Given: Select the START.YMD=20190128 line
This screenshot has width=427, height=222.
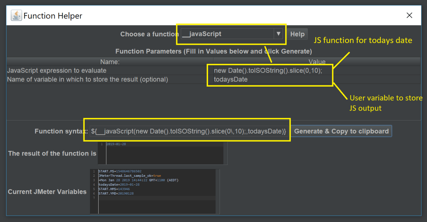Looking at the screenshot, I should [116, 193].
